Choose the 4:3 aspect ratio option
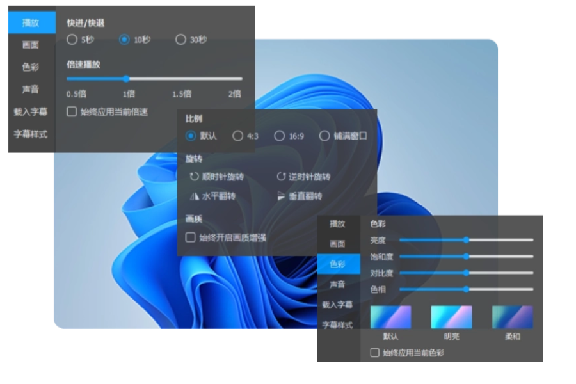This screenshot has height=384, width=576. tap(238, 136)
